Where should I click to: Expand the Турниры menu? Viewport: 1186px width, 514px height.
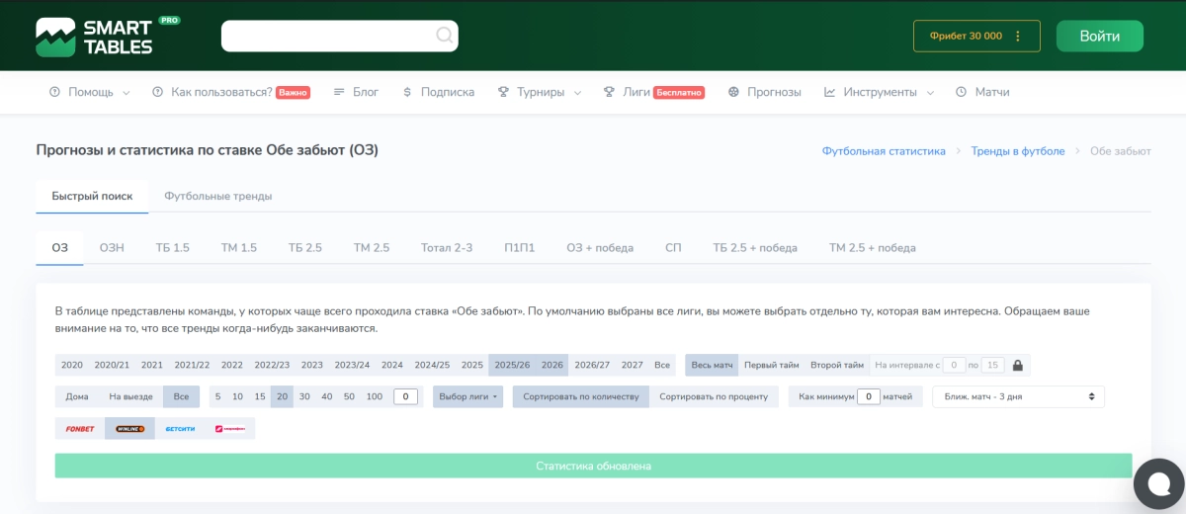[x=540, y=92]
